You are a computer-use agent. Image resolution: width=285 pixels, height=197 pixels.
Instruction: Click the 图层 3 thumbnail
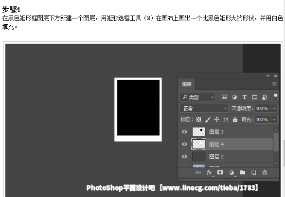(198, 131)
